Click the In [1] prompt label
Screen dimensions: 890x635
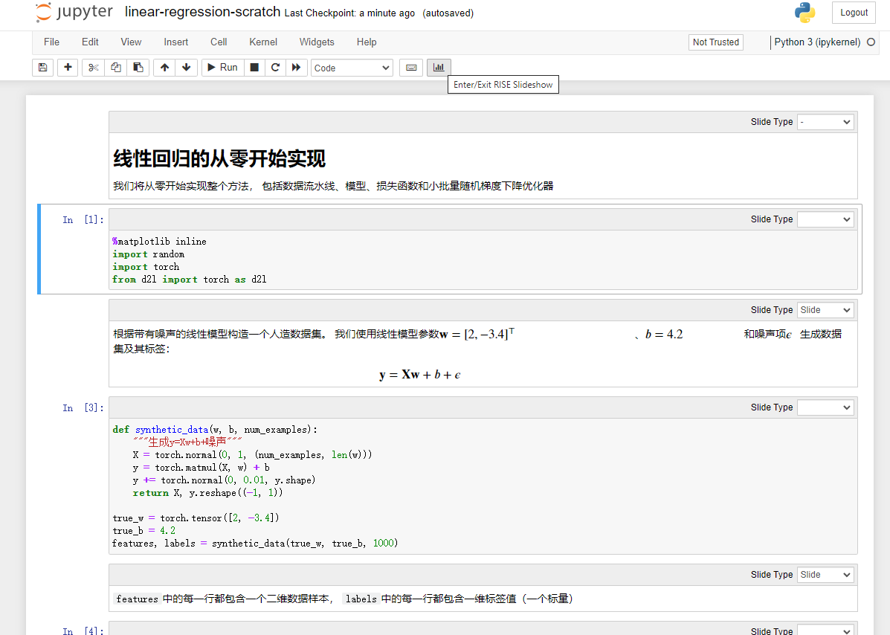pos(83,219)
